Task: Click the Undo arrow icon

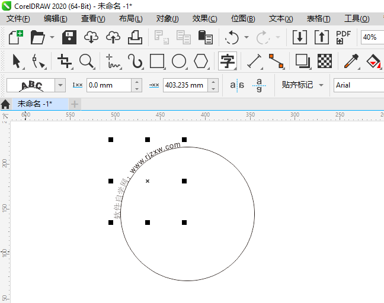Action: pyautogui.click(x=232, y=37)
